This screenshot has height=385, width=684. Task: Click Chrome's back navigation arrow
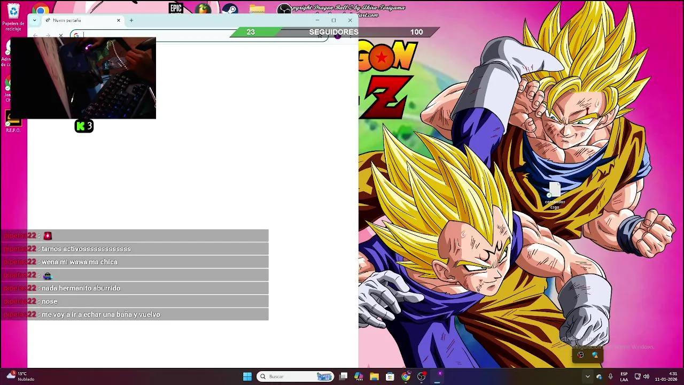35,36
